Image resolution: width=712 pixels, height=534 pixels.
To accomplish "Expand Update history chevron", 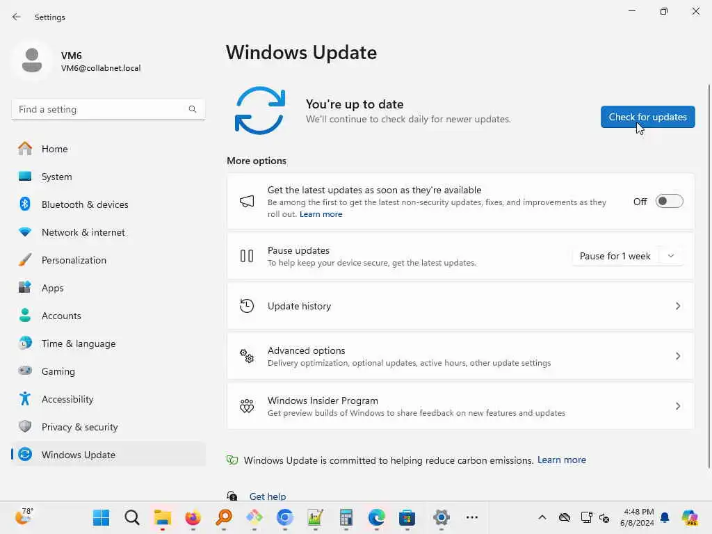I will click(677, 306).
